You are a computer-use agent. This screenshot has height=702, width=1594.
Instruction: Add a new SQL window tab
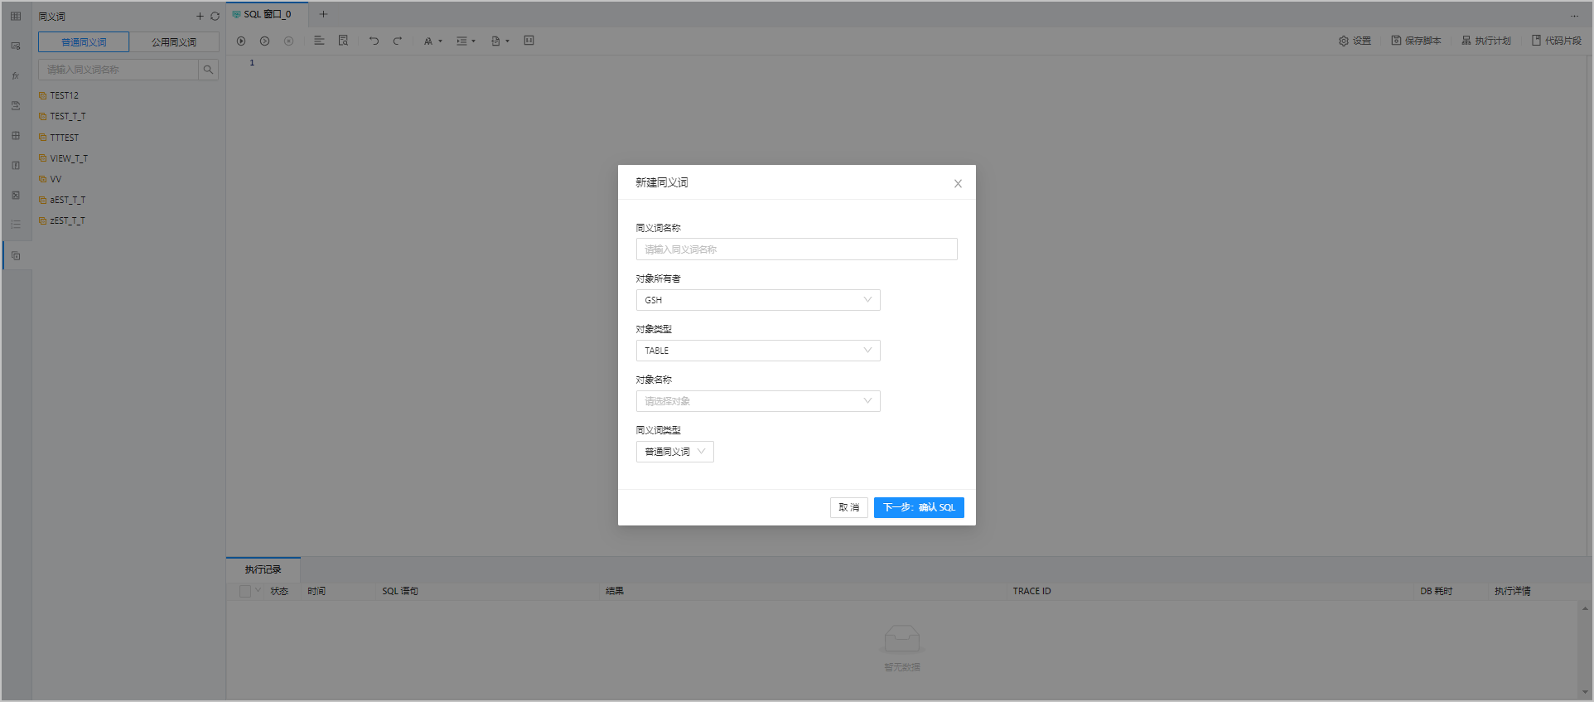click(x=324, y=14)
